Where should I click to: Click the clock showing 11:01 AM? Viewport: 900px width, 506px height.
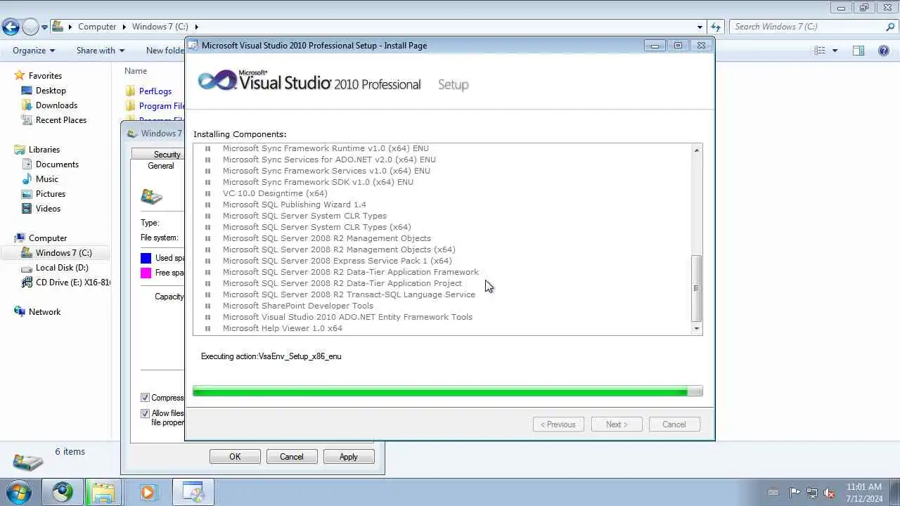864,487
